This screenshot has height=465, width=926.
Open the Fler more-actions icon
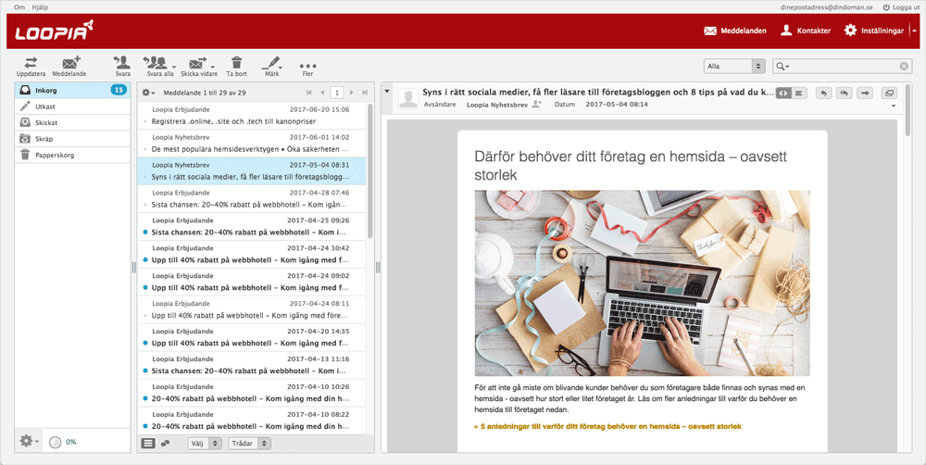(x=307, y=66)
